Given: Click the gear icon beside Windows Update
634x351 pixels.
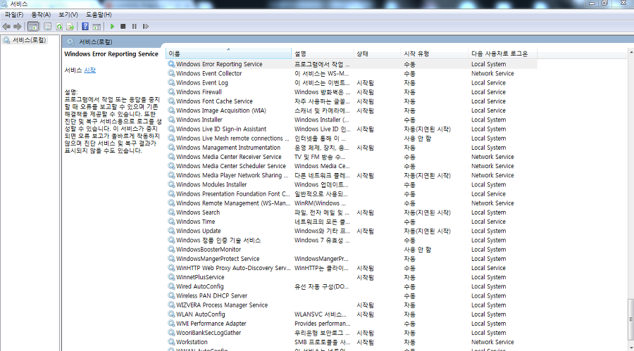Looking at the screenshot, I should [x=171, y=231].
